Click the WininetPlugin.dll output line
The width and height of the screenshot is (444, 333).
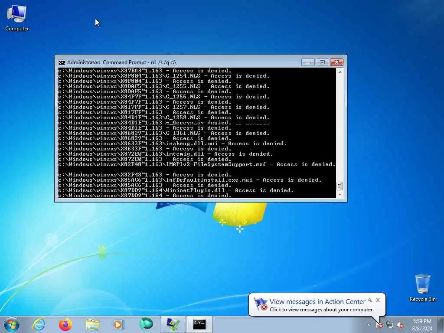(176, 191)
